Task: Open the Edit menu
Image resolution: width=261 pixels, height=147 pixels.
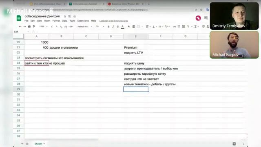Action: [x=33, y=21]
